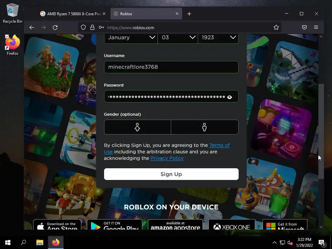Open the muted volume tray icon
Viewport: 332px width, 249px height.
pos(290,243)
